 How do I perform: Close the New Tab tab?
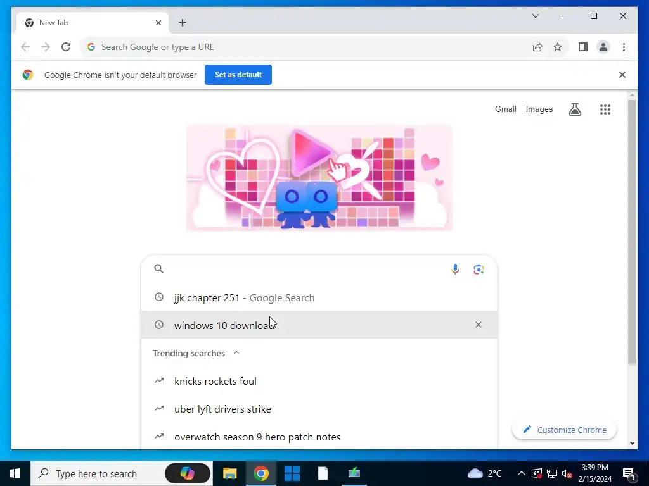point(158,23)
